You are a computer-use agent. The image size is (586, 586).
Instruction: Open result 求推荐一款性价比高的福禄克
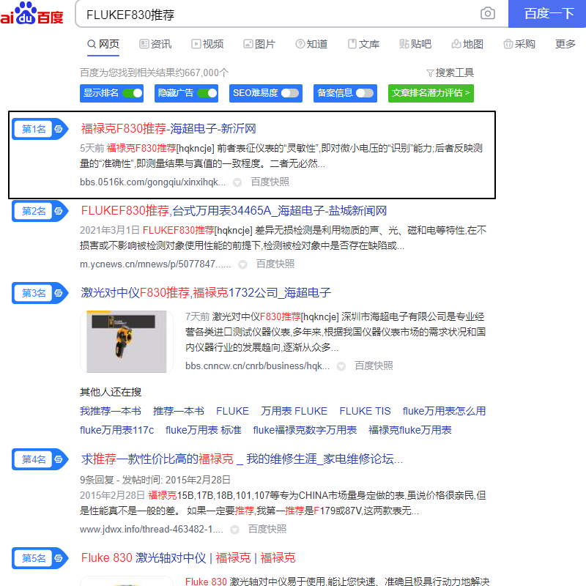(242, 459)
